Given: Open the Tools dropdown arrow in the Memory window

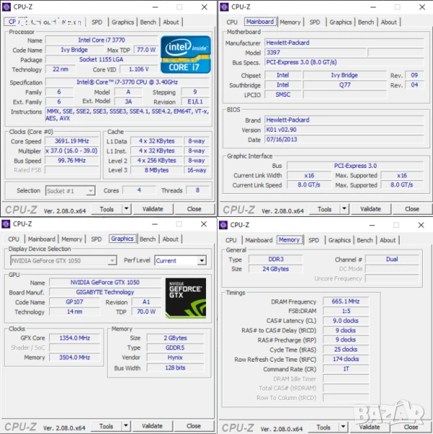Looking at the screenshot, I should (x=343, y=427).
